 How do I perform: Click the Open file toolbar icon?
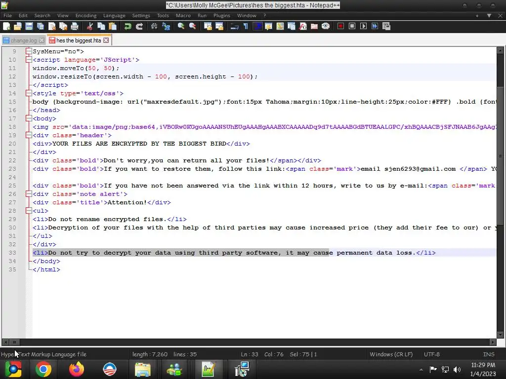click(x=18, y=27)
